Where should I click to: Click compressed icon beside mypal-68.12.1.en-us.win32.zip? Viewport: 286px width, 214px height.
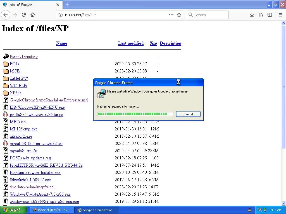pyautogui.click(x=6, y=144)
